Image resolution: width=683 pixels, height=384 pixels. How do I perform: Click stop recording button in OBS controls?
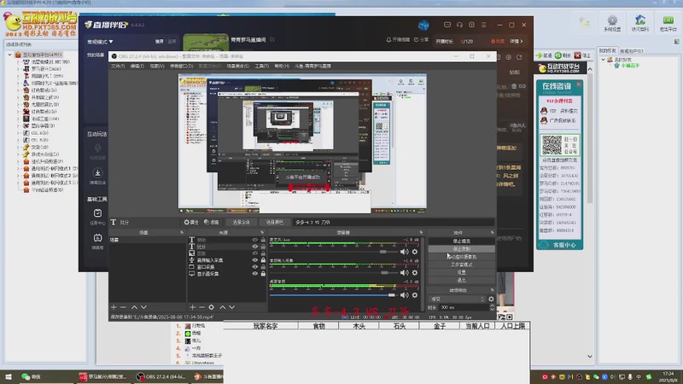pos(461,249)
